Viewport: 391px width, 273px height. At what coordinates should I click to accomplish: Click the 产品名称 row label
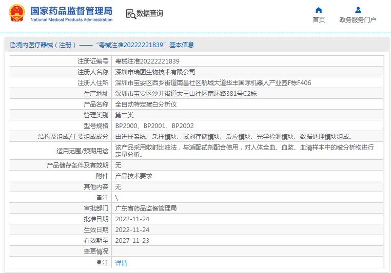click(96, 104)
